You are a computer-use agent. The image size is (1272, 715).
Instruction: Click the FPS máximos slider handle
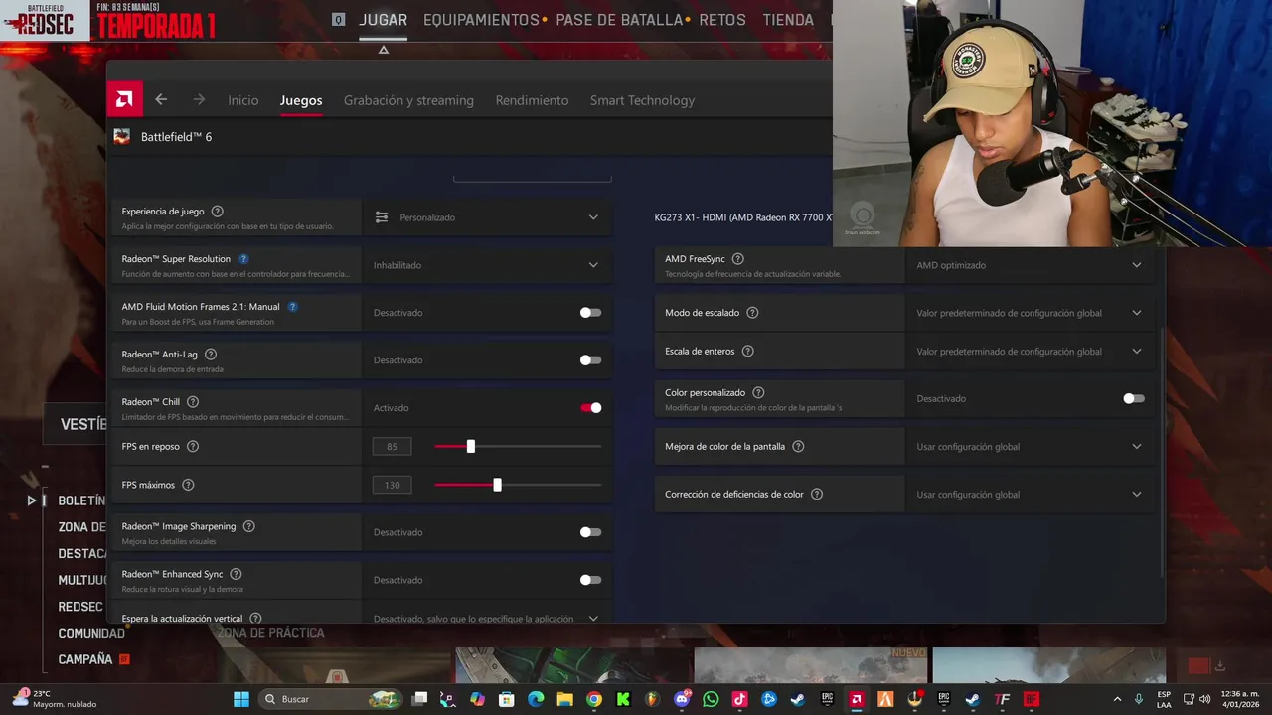(x=497, y=485)
